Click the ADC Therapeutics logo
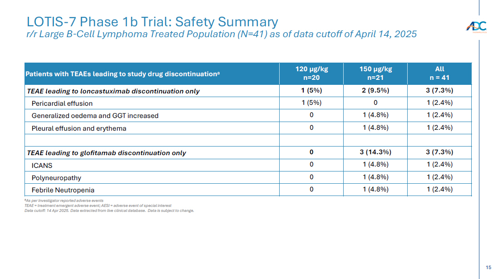Image resolution: width=498 pixels, height=279 pixels. coord(476,27)
